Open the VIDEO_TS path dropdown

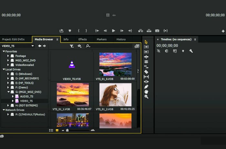[x=33, y=46]
